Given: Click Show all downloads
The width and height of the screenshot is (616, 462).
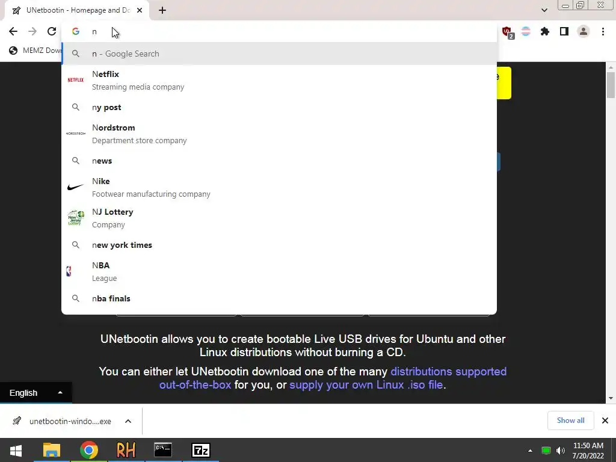Looking at the screenshot, I should coord(570,420).
